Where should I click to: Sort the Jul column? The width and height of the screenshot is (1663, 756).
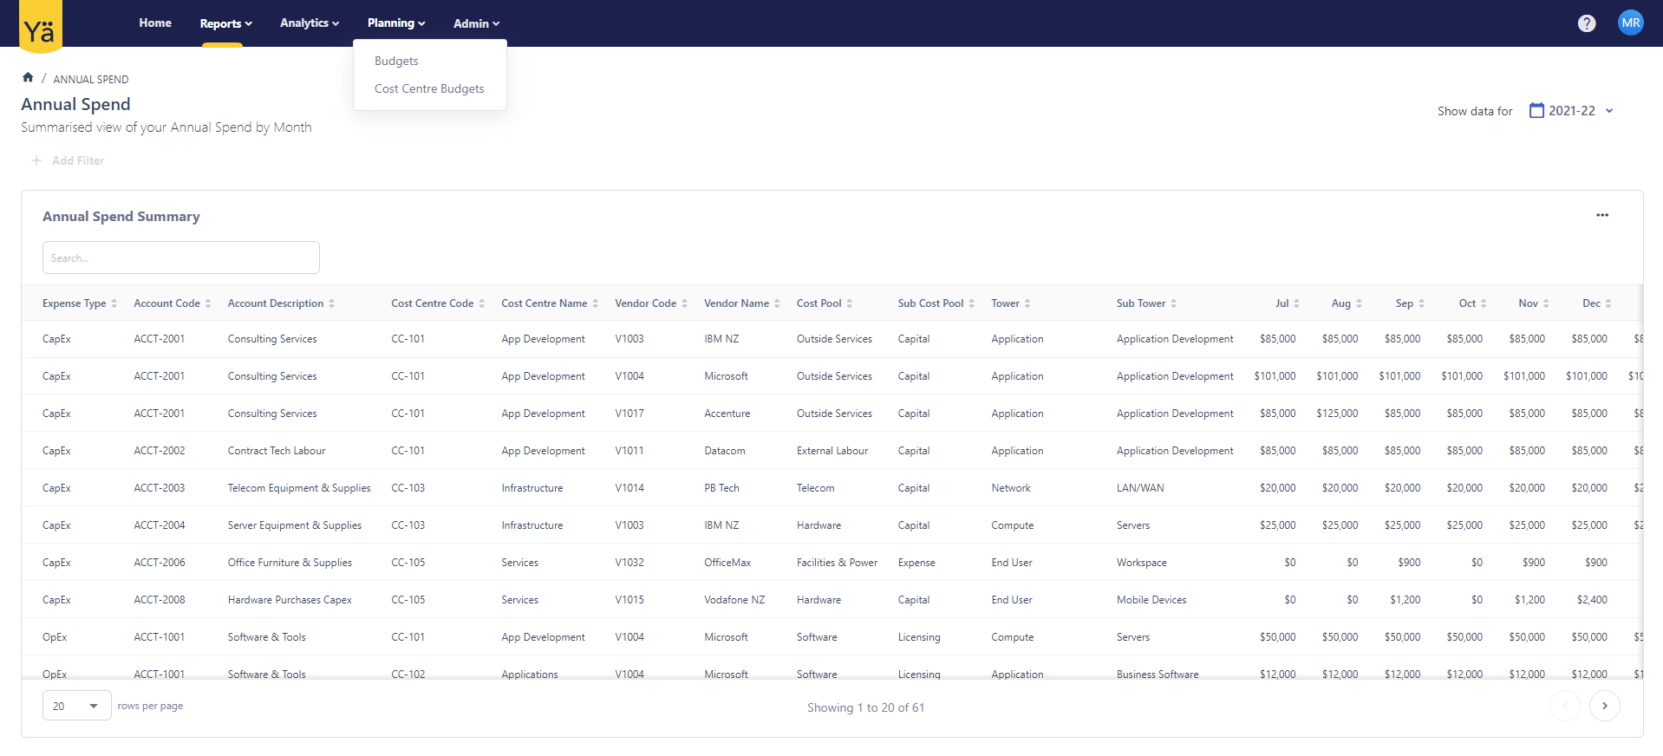click(x=1287, y=303)
